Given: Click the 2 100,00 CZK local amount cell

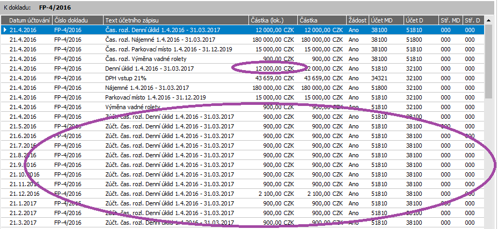Looking at the screenshot, I should 272,194.
